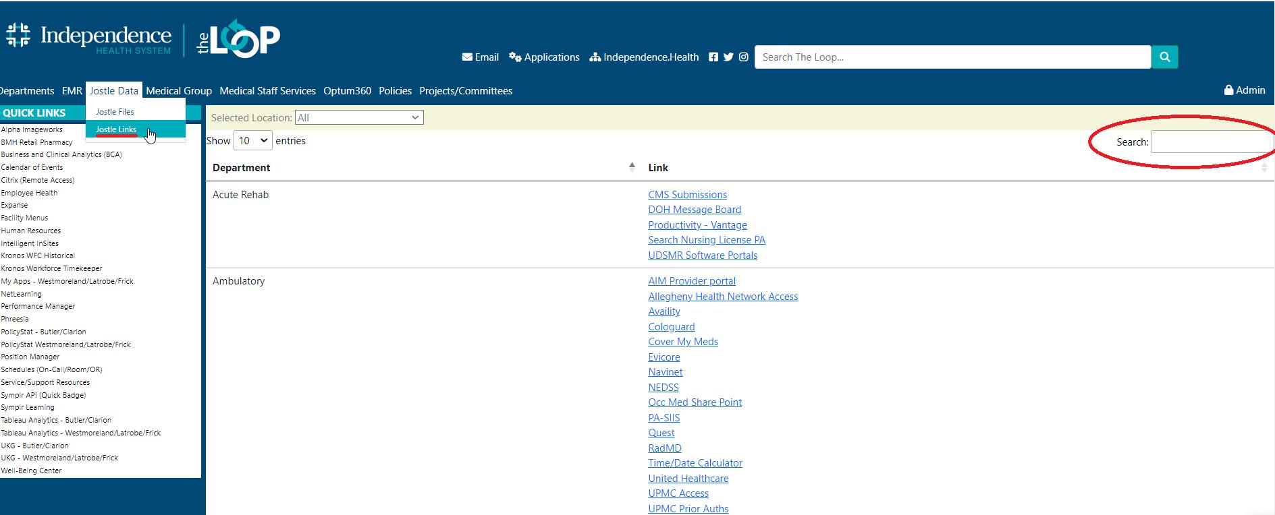Open the United Healthcare link
Image resolution: width=1275 pixels, height=515 pixels.
coord(688,479)
